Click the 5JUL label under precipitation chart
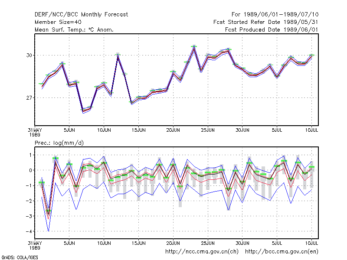The width and height of the screenshot is (347, 260). [x=277, y=243]
